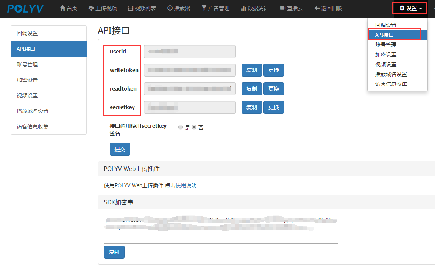
Task: Choose 加密设置 in settings dropdown menu
Action: click(x=397, y=55)
